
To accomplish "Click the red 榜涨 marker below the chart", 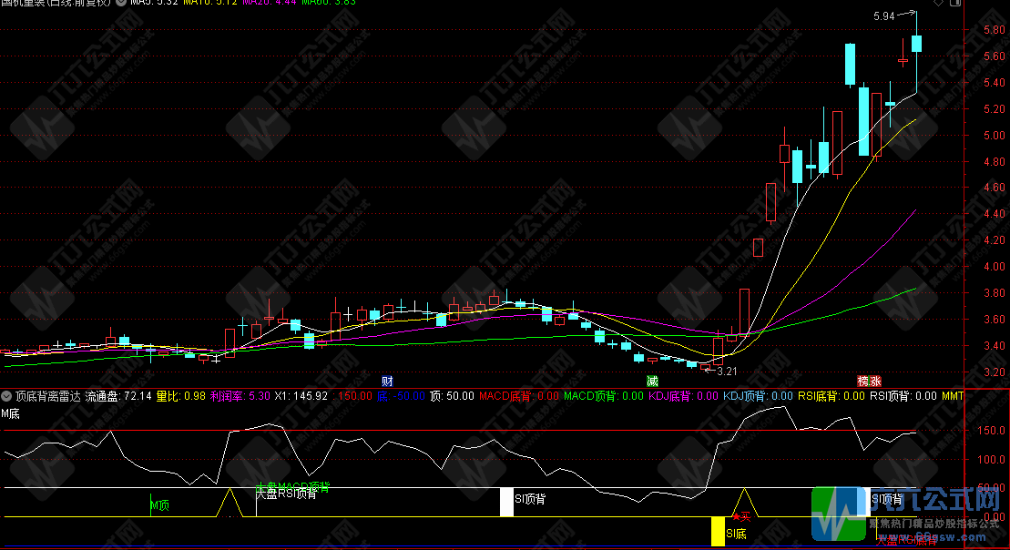I will tap(869, 381).
